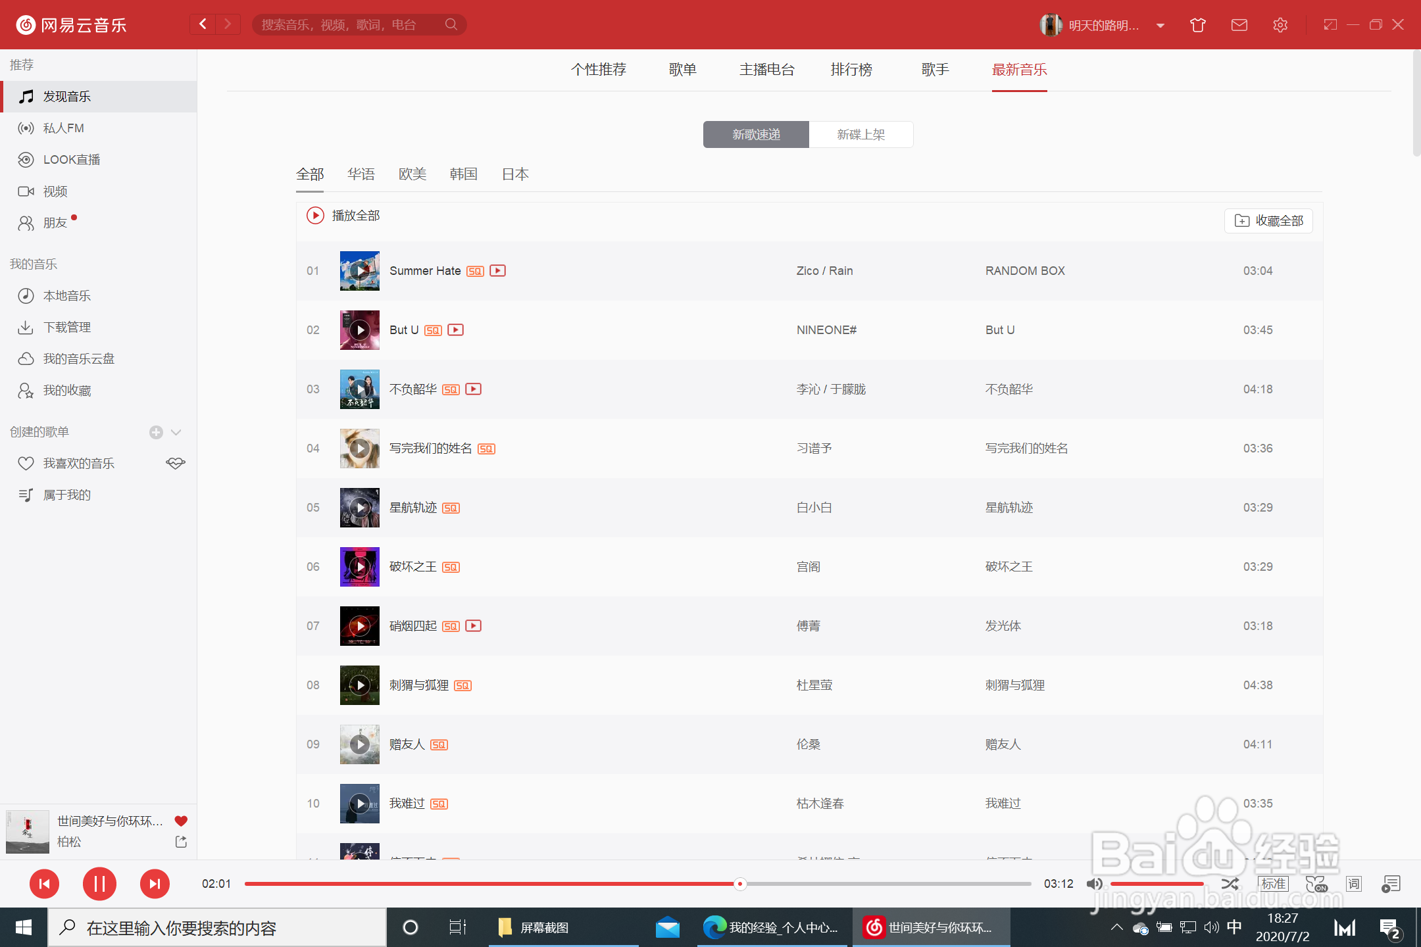Screen dimensions: 1421x947
Task: Switch to 新碟上架 view
Action: click(x=860, y=135)
